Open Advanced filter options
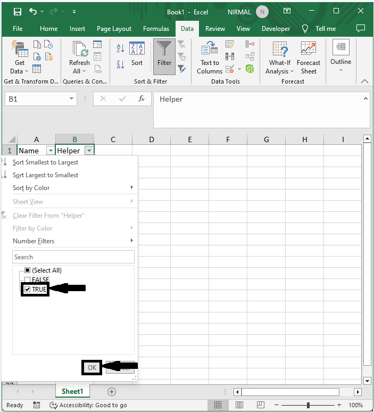Image resolution: width=374 pixels, height=412 pixels. 182,69
